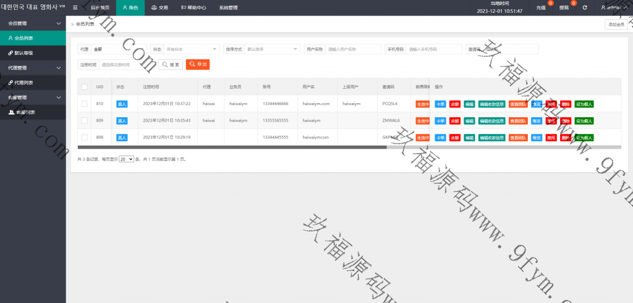Click the orange 导出 export button
Viewport: 633px width, 303px height.
198,64
